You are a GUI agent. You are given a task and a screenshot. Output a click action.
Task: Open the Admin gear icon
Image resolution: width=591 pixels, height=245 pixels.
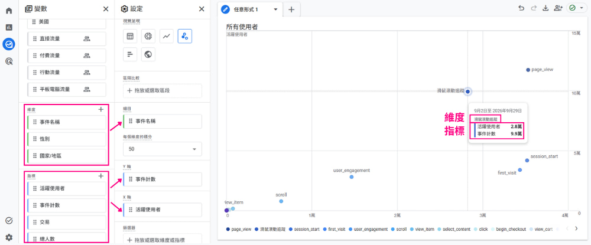click(x=9, y=237)
